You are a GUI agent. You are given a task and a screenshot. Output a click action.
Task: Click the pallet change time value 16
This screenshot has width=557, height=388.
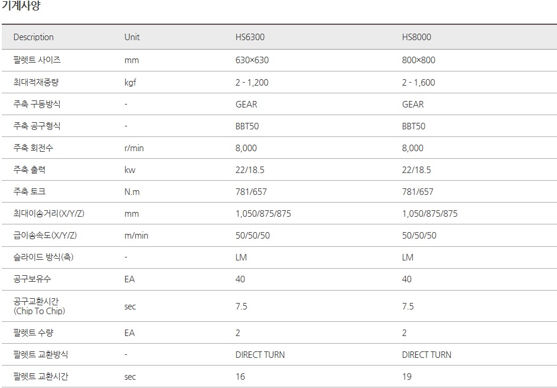tap(240, 377)
